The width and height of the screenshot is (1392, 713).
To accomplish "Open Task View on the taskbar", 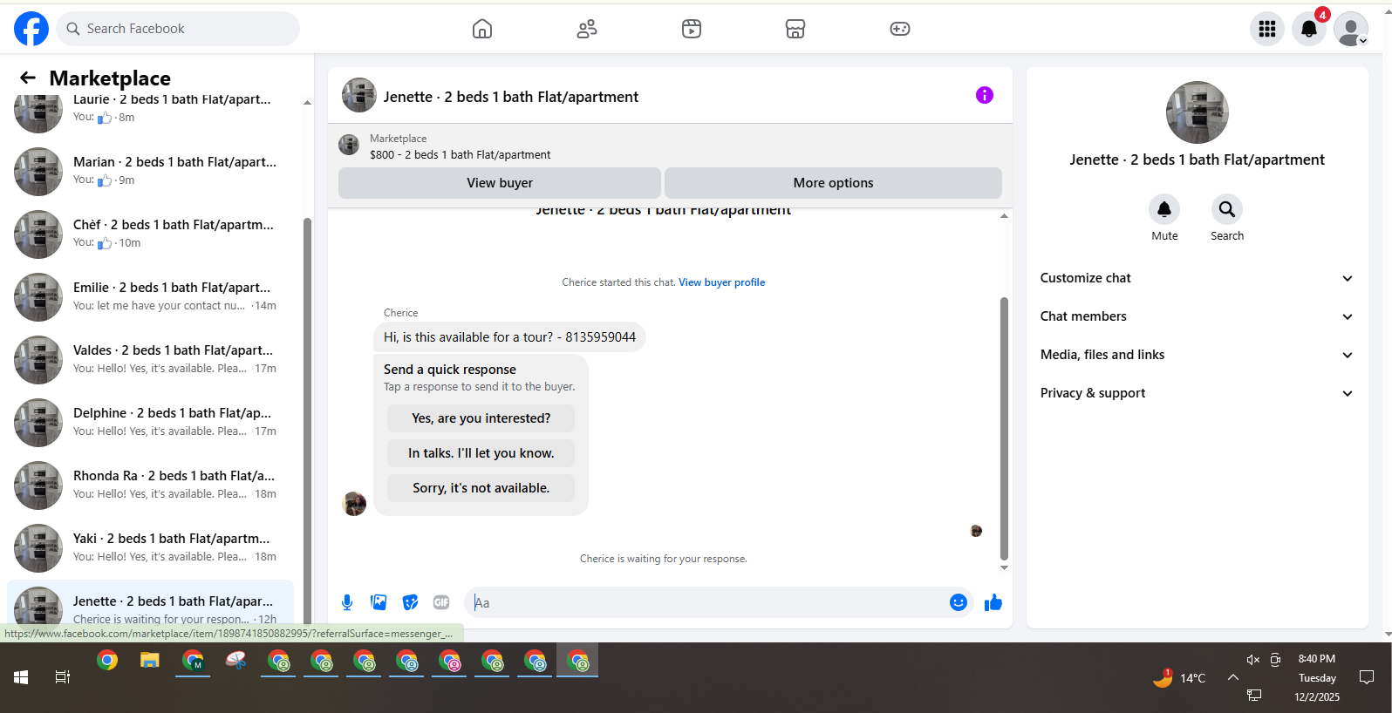I will [x=63, y=677].
